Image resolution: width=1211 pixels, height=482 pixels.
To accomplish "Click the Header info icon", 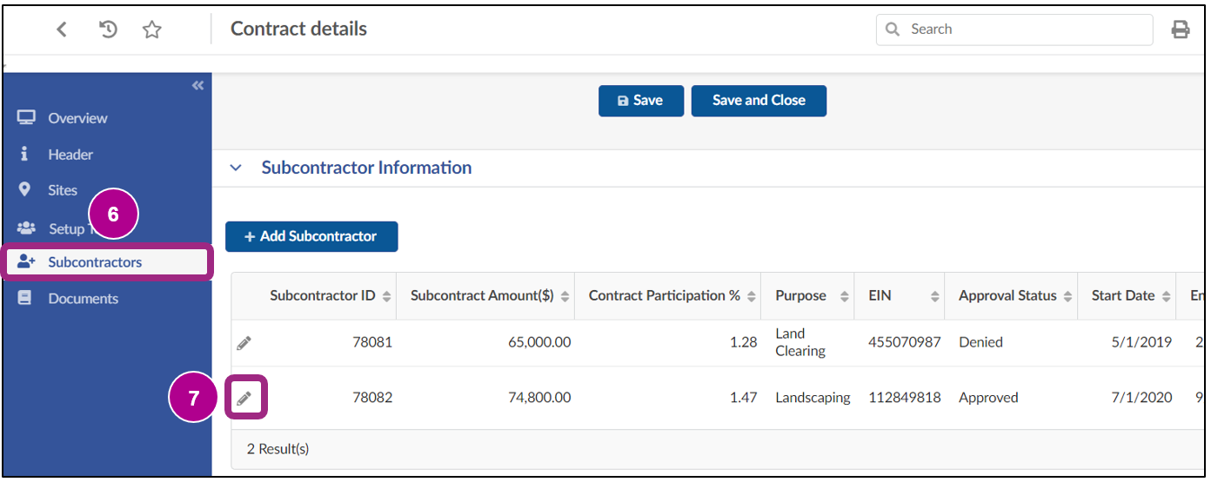I will 24,154.
